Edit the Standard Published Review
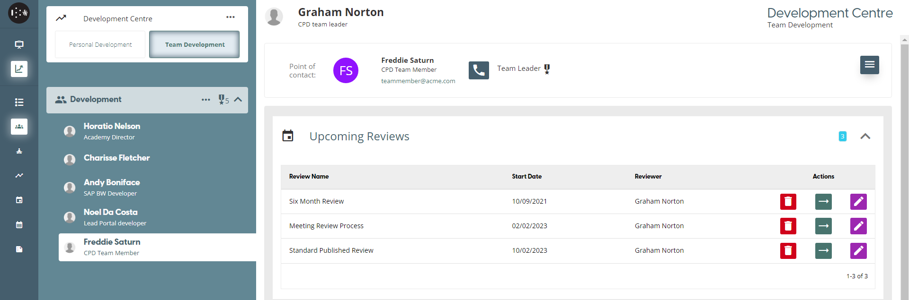The width and height of the screenshot is (909, 300). click(x=858, y=251)
